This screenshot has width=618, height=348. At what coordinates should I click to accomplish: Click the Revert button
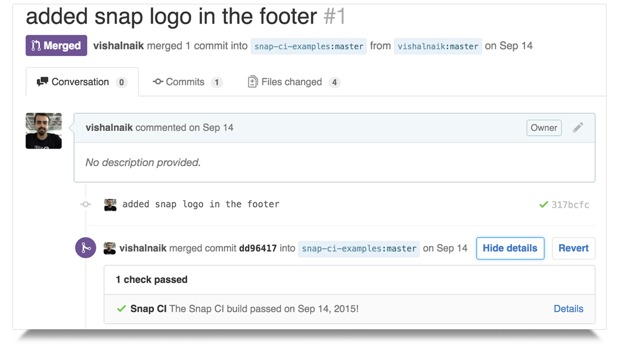pyautogui.click(x=573, y=248)
